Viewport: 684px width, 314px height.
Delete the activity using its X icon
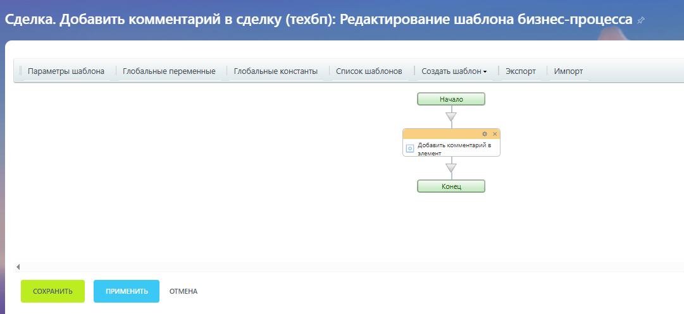pos(495,134)
